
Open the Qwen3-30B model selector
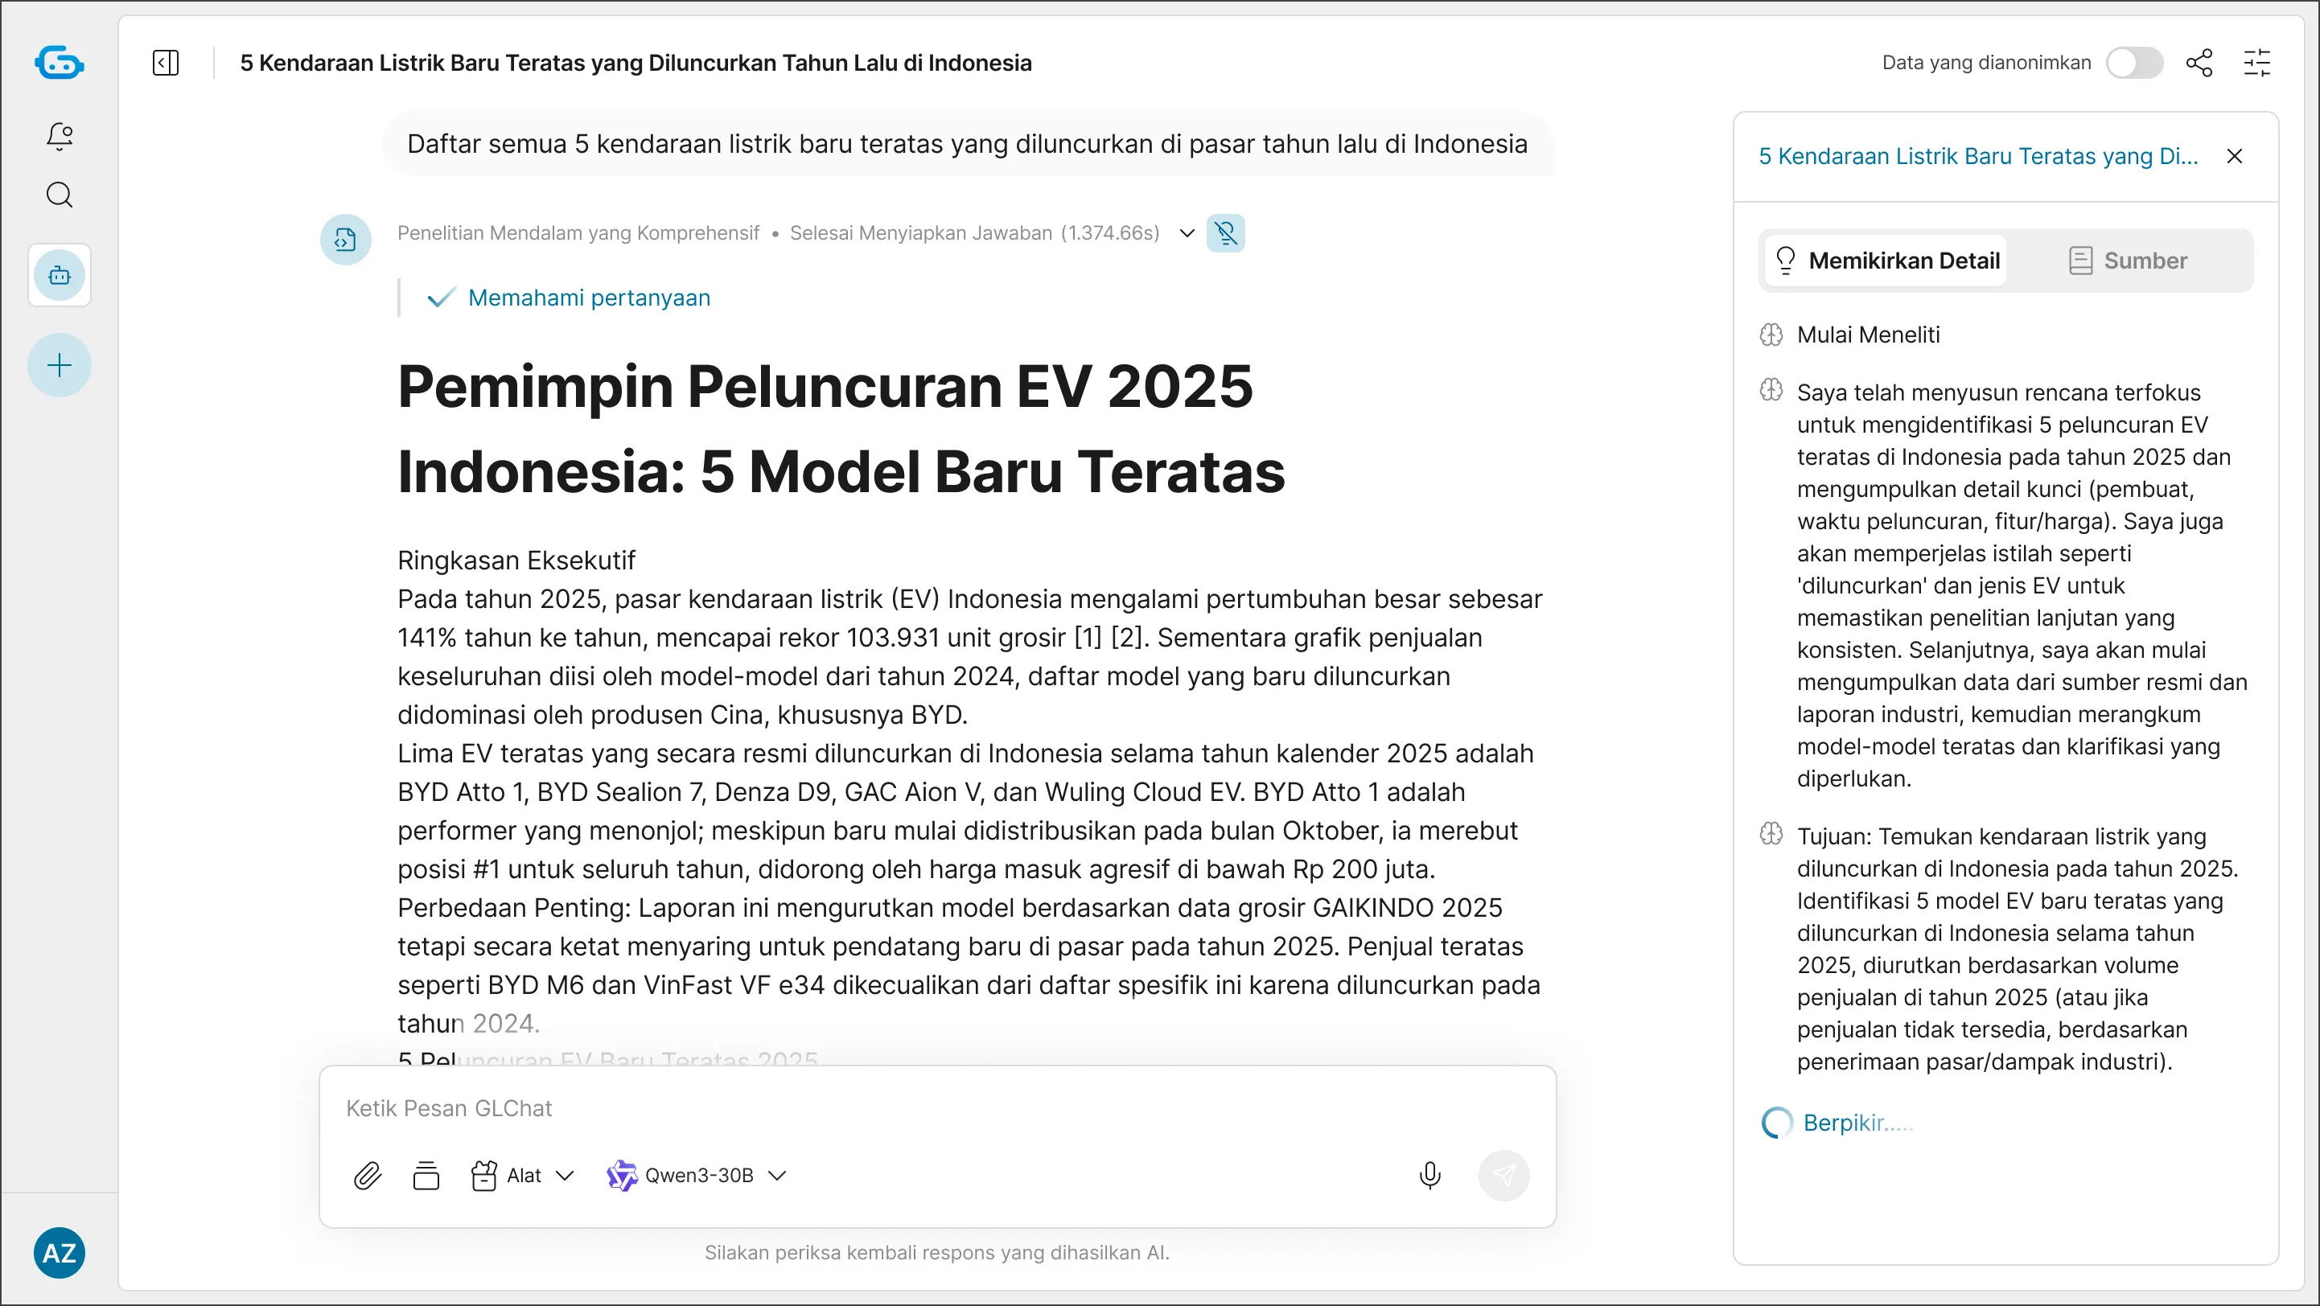click(x=698, y=1175)
